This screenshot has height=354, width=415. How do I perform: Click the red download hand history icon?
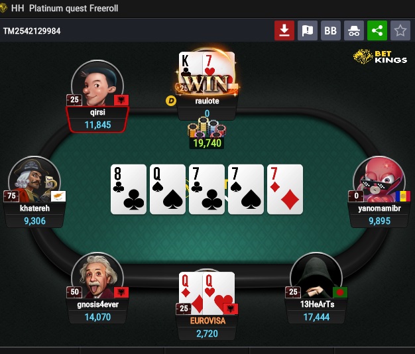(x=284, y=30)
